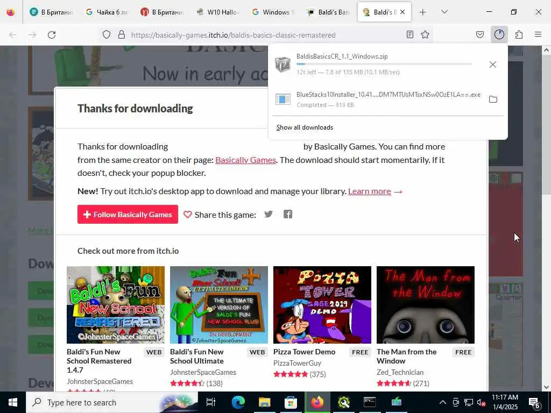Click the zip download progress bar
Image resolution: width=551 pixels, height=413 pixels.
coord(384,65)
